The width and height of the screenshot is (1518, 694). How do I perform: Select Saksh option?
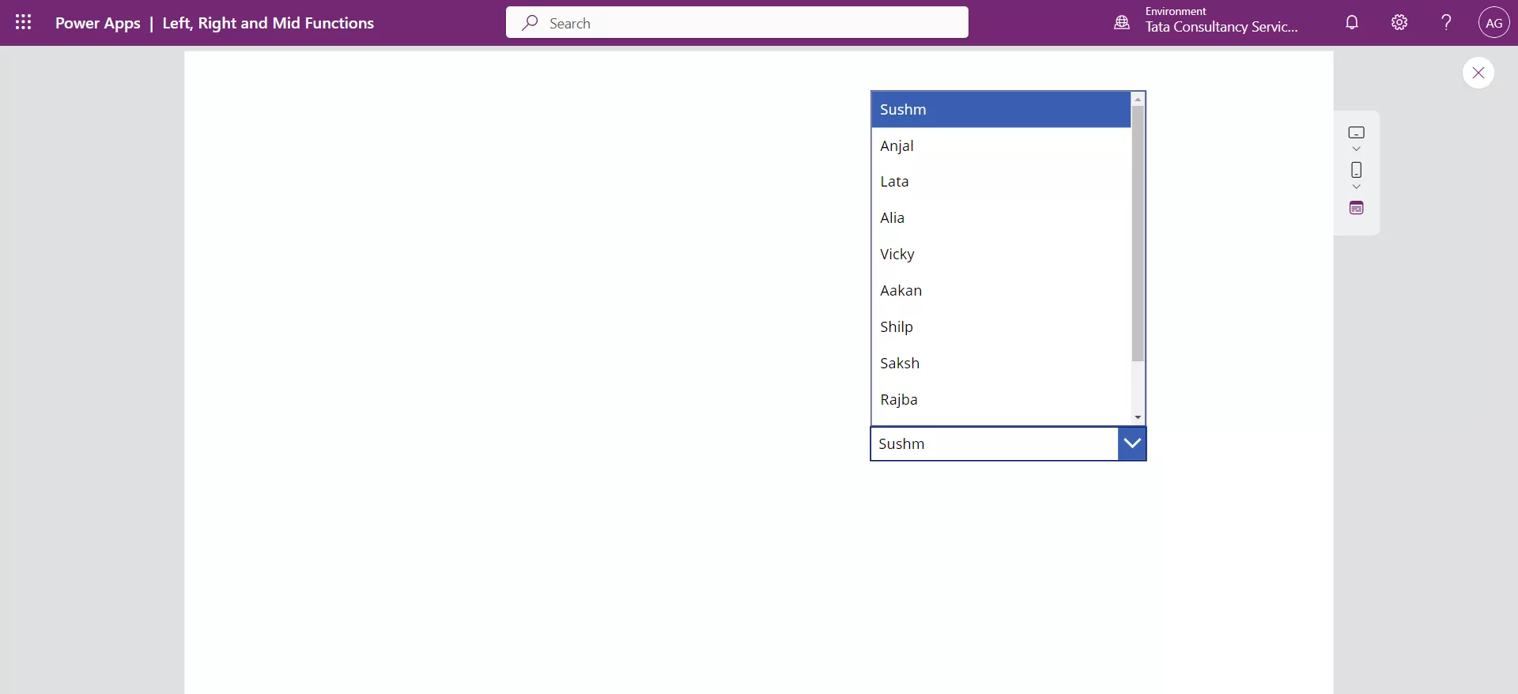click(1001, 364)
